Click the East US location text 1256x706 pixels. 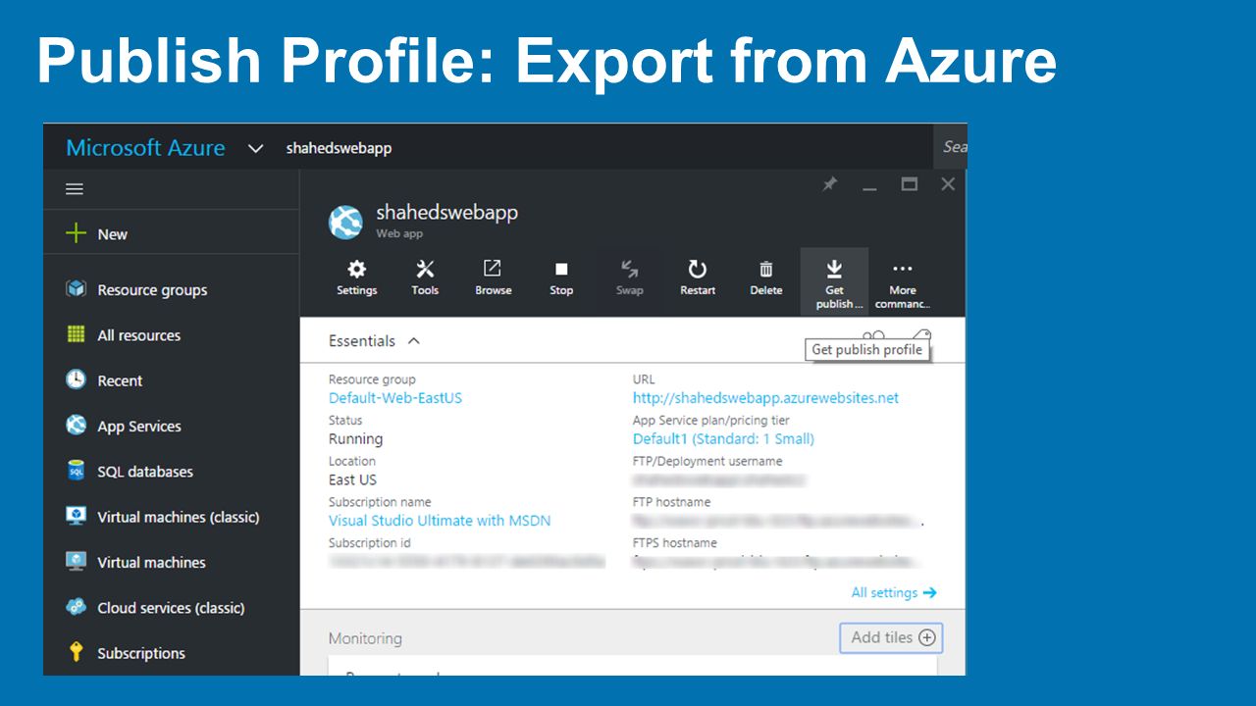(352, 479)
